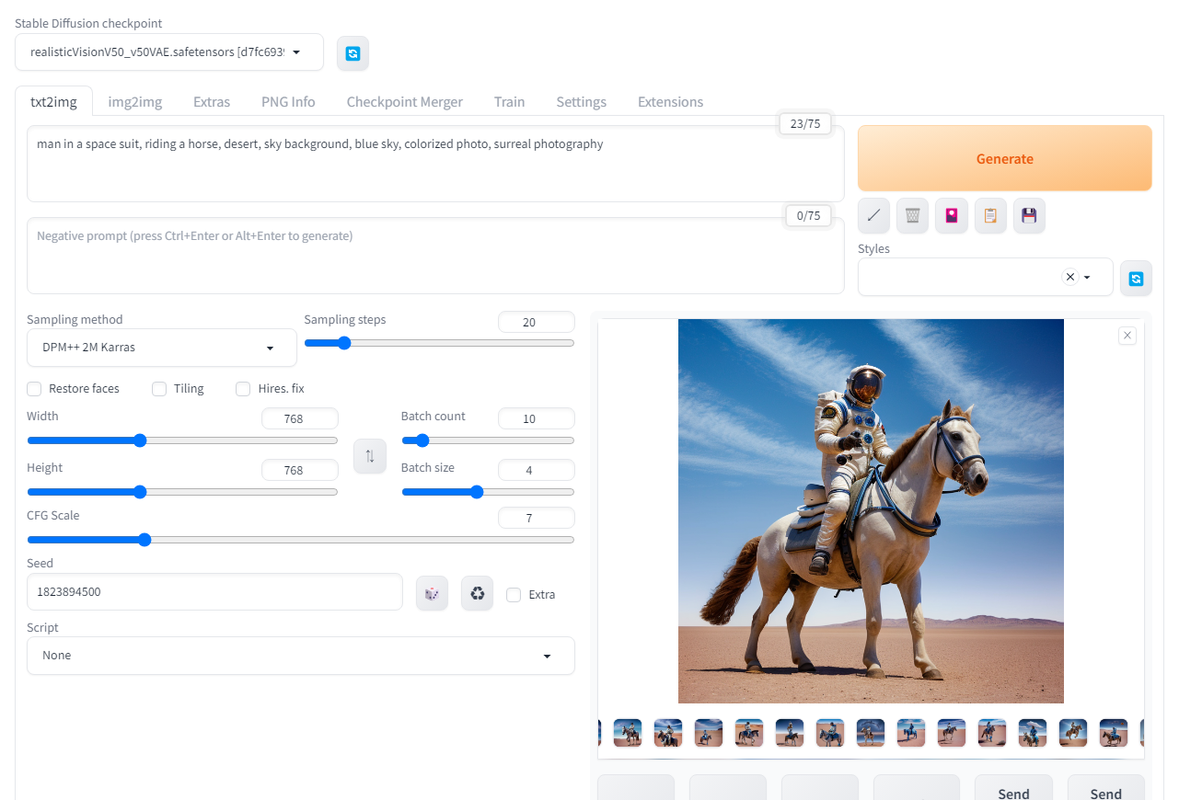The width and height of the screenshot is (1179, 800).
Task: Reuse the last seed via the recycle icon
Action: point(477,593)
